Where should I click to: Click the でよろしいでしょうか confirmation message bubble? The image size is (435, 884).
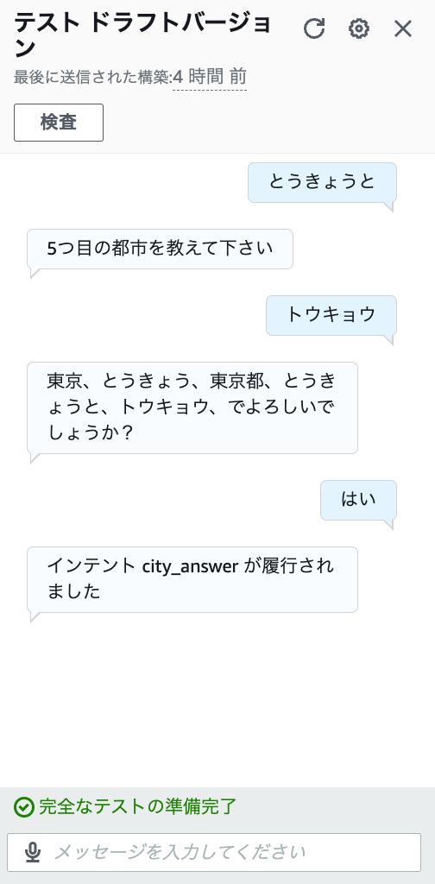click(192, 407)
